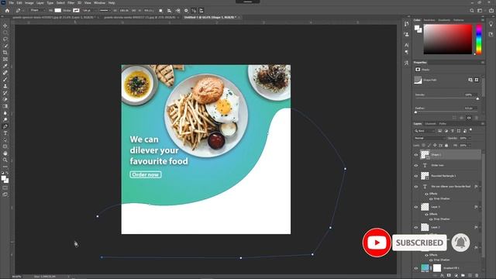Screen dimensions: 496x279
Task: Select the Horizontal Type tool
Action: (5, 133)
